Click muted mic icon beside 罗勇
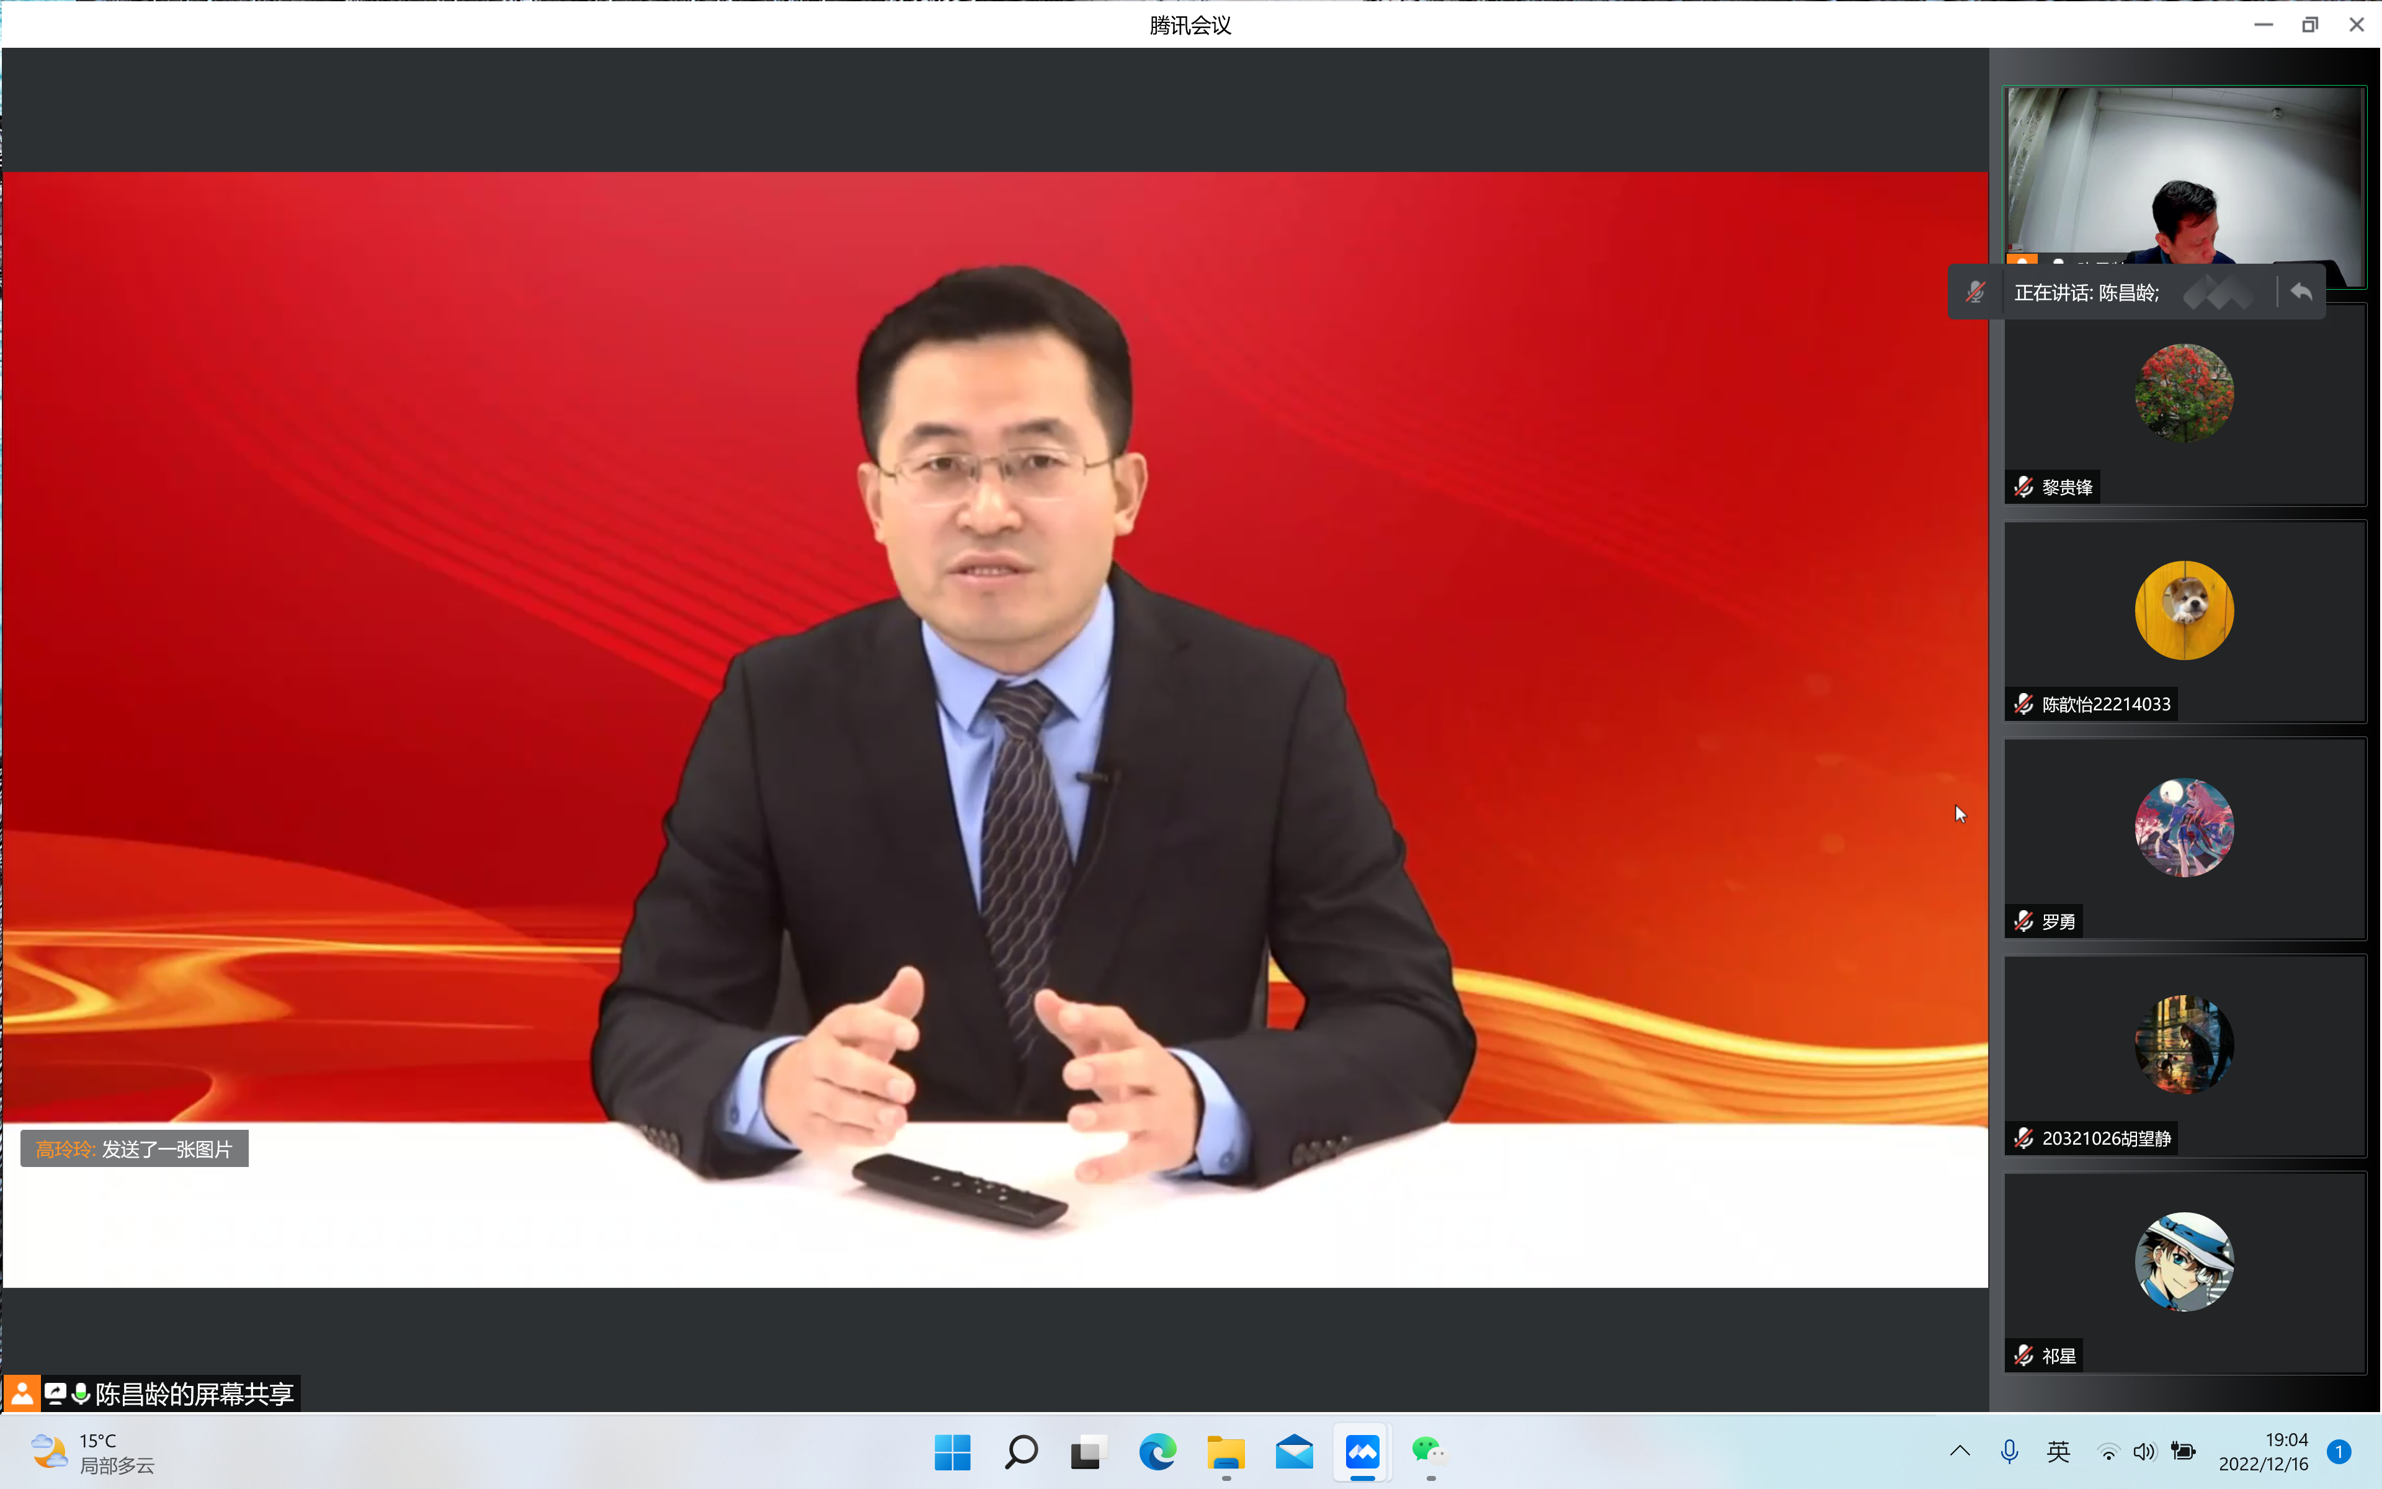The width and height of the screenshot is (2382, 1489). 2023,922
